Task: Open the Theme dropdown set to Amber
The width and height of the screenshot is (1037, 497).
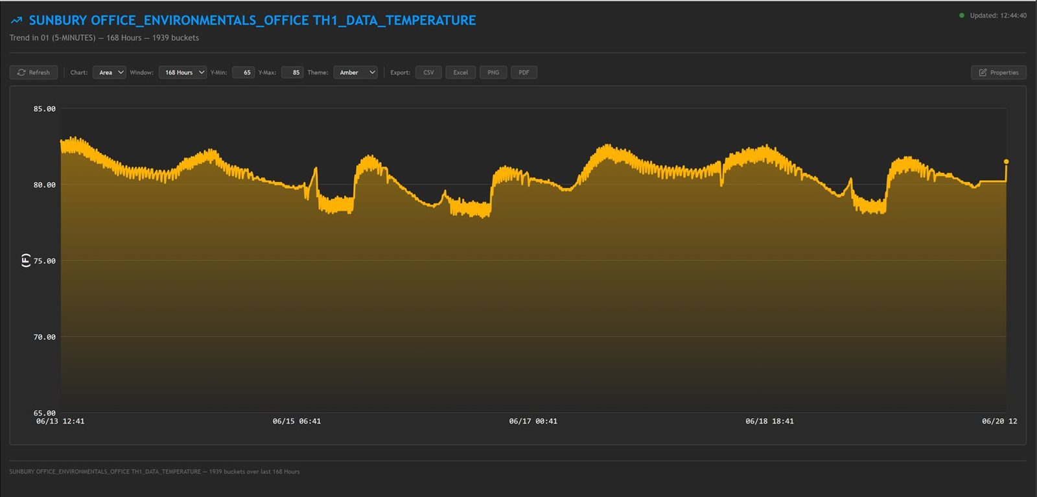Action: pyautogui.click(x=355, y=73)
